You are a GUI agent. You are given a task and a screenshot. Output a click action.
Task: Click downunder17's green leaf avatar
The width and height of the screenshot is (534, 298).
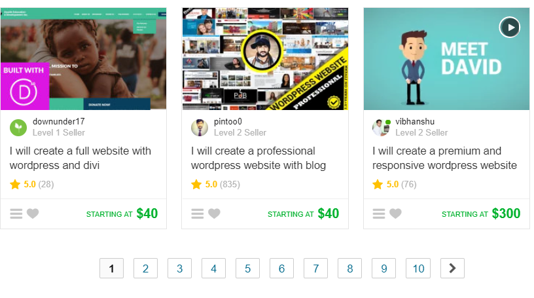coord(18,128)
